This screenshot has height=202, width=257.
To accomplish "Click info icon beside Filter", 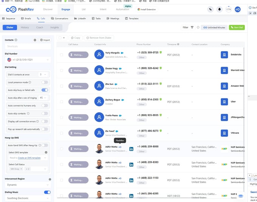I will tap(198, 27).
